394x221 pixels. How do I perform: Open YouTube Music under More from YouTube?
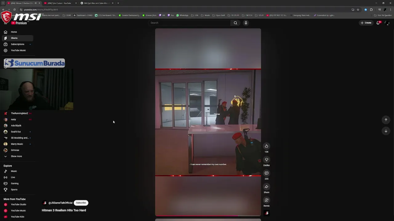coord(18,211)
